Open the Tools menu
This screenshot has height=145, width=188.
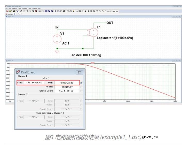[30, 9]
